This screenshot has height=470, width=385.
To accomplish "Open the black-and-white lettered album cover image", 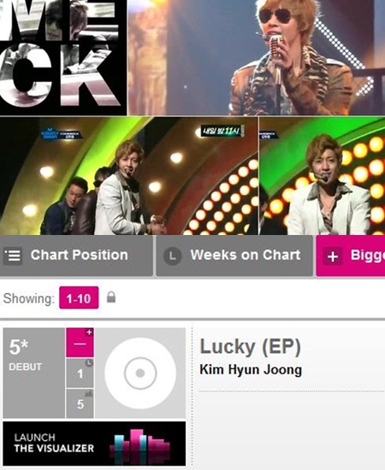I will pos(63,57).
